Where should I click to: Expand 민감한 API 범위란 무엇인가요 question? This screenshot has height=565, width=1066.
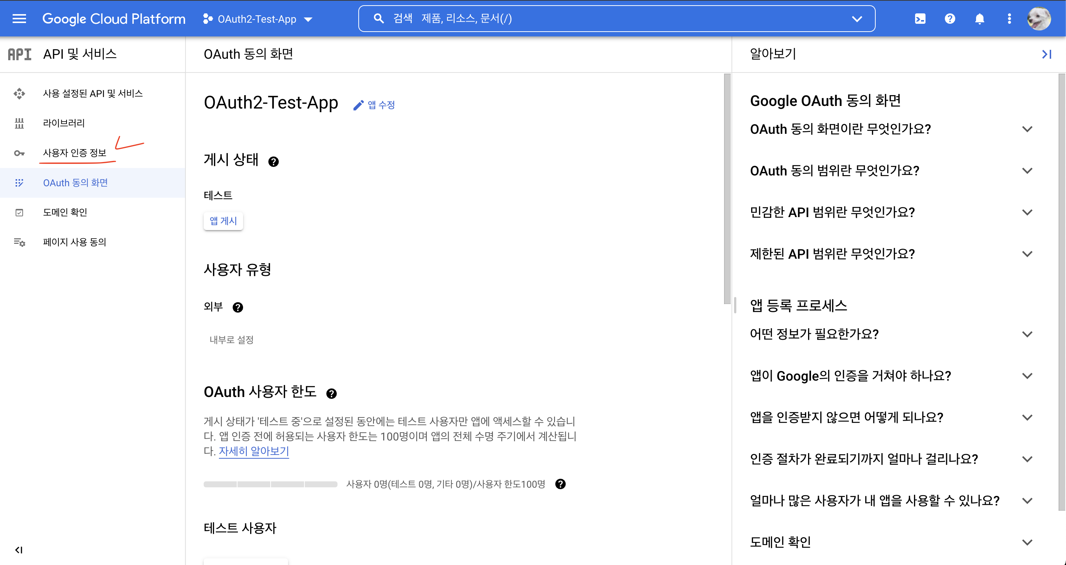coord(1027,212)
